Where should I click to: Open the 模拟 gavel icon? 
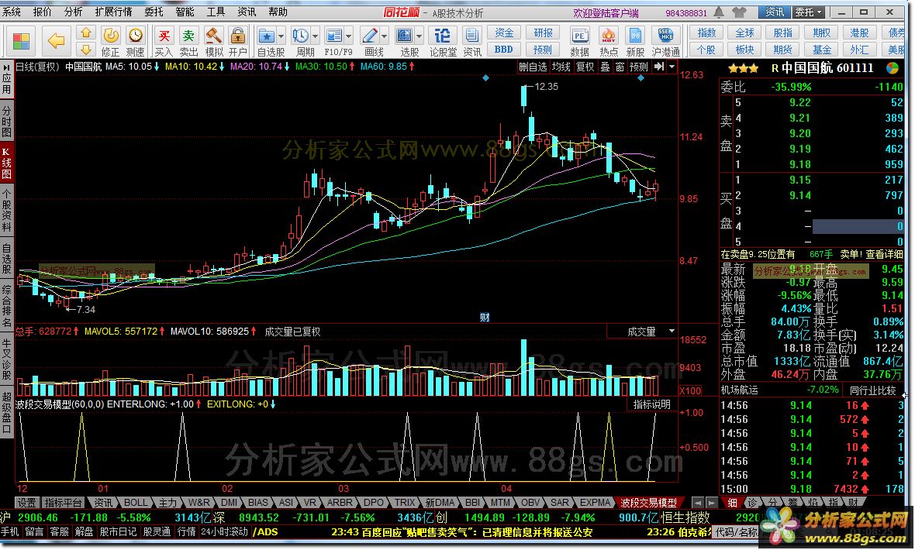213,36
